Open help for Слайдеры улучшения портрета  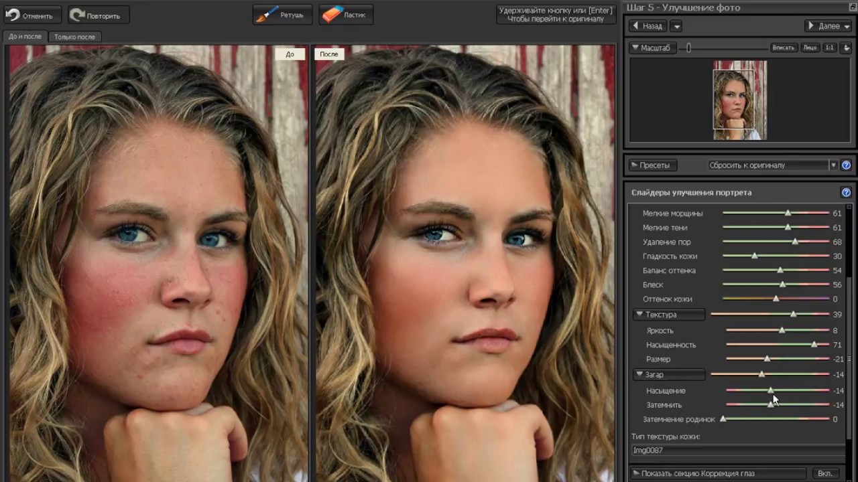[846, 192]
